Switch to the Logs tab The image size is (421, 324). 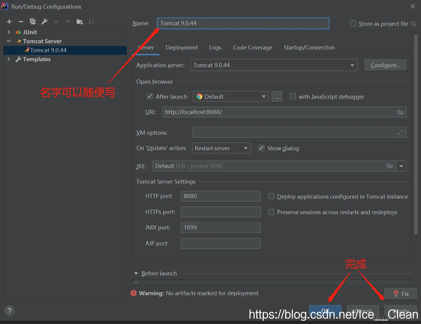pyautogui.click(x=215, y=47)
